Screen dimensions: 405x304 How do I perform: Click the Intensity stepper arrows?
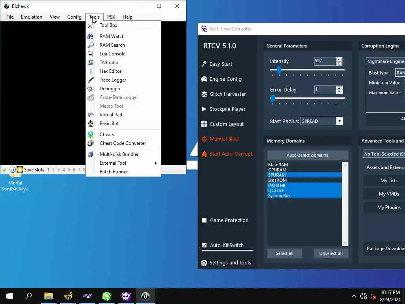tap(339, 61)
